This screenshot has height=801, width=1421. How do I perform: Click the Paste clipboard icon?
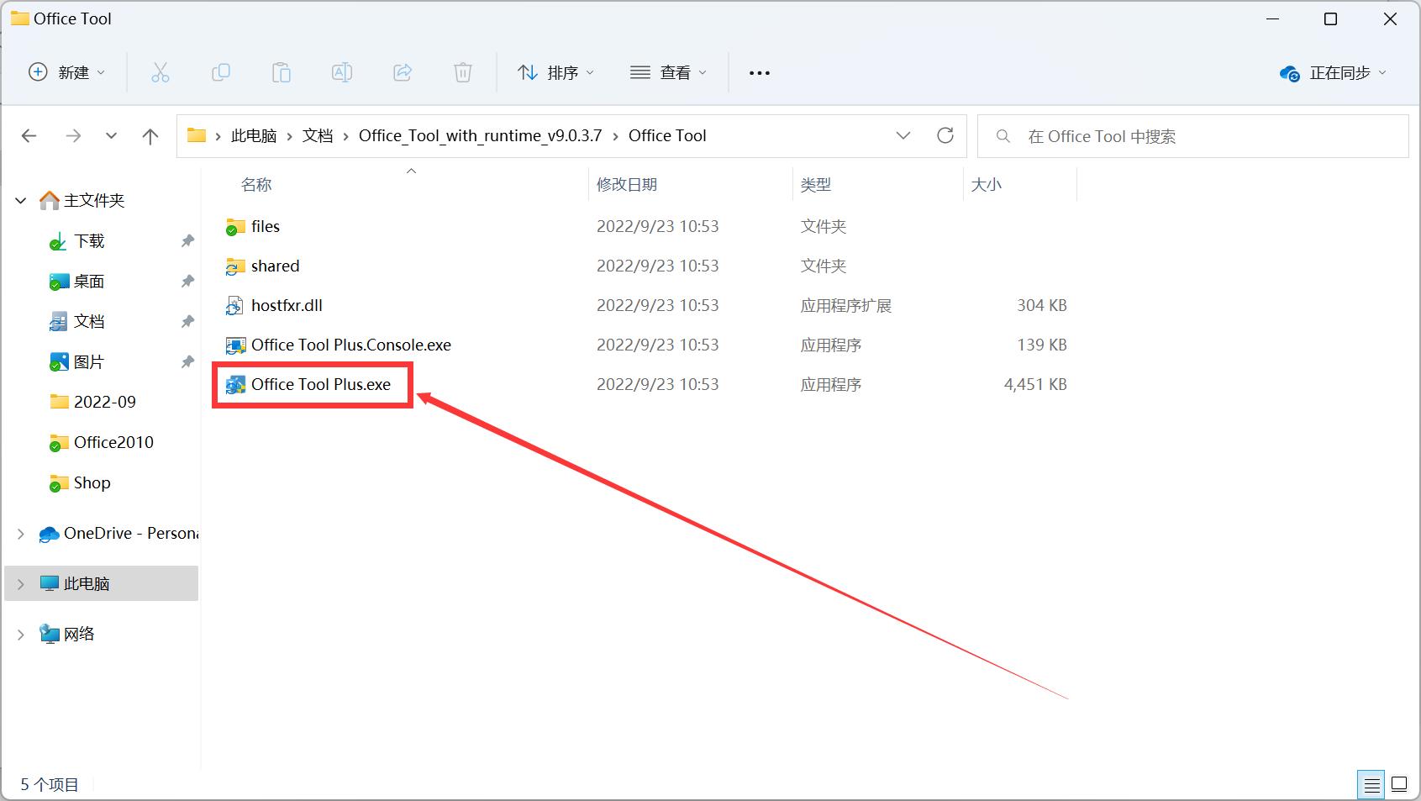tap(282, 73)
